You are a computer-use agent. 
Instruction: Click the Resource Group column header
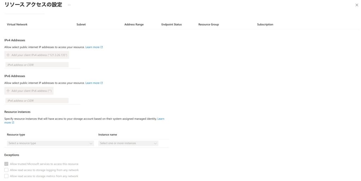coord(208,25)
